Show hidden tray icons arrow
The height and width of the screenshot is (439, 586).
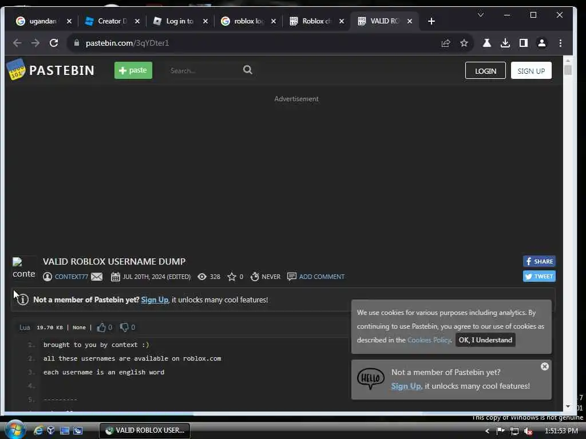(487, 431)
